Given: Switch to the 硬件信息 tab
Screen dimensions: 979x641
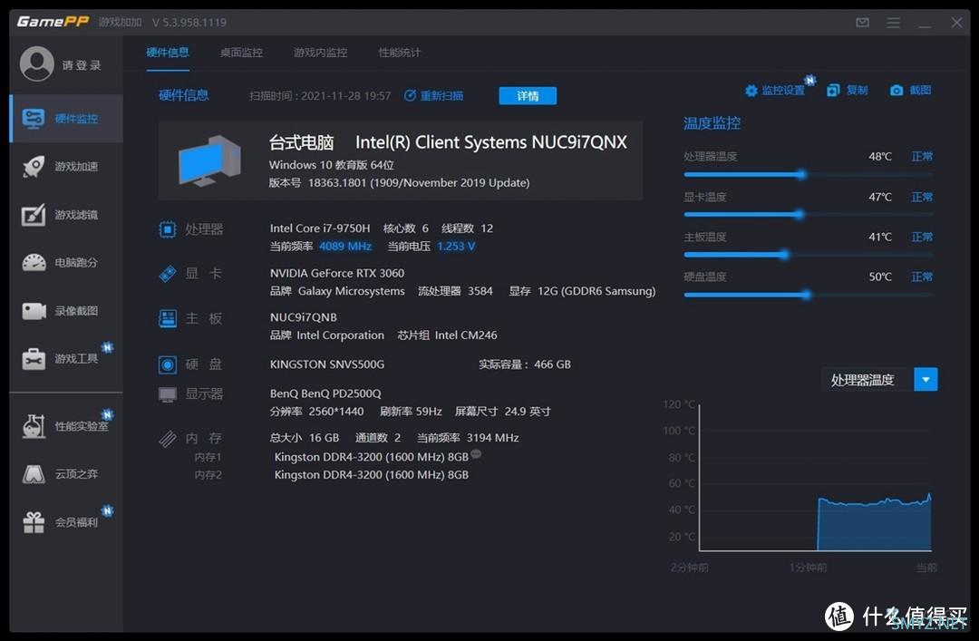Looking at the screenshot, I should click(168, 53).
